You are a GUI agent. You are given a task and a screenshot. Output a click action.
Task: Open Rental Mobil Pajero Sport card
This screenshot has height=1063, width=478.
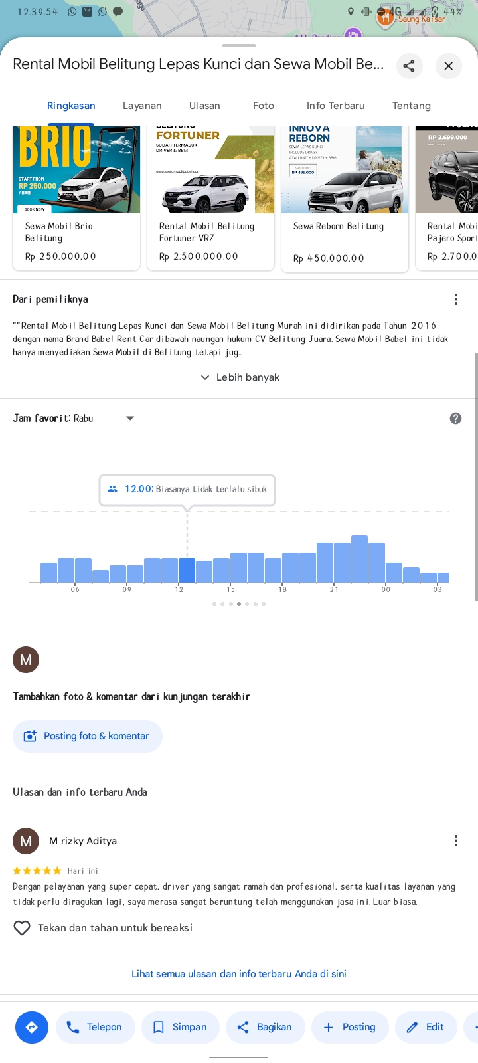(x=447, y=198)
